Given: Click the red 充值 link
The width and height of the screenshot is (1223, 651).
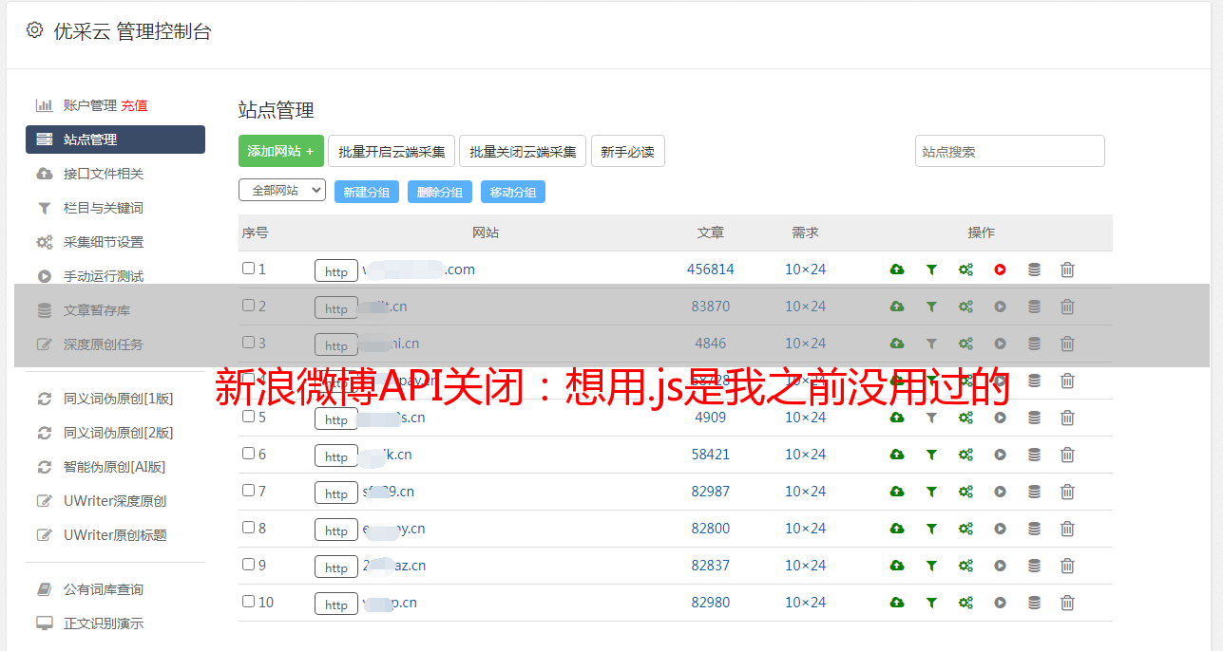Looking at the screenshot, I should 134,105.
